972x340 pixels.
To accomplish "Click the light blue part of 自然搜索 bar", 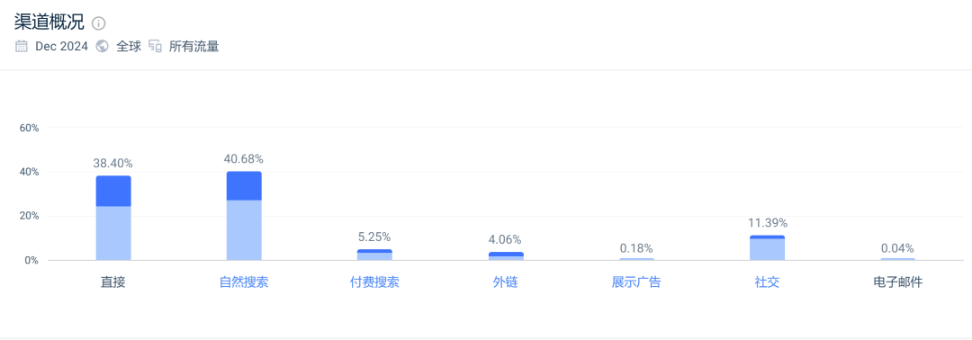I will [244, 230].
